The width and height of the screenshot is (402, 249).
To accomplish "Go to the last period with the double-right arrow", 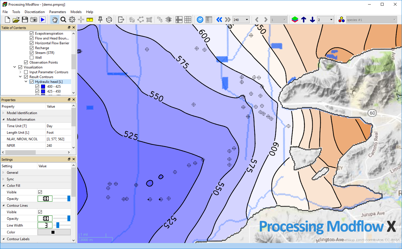I will [x=228, y=20].
